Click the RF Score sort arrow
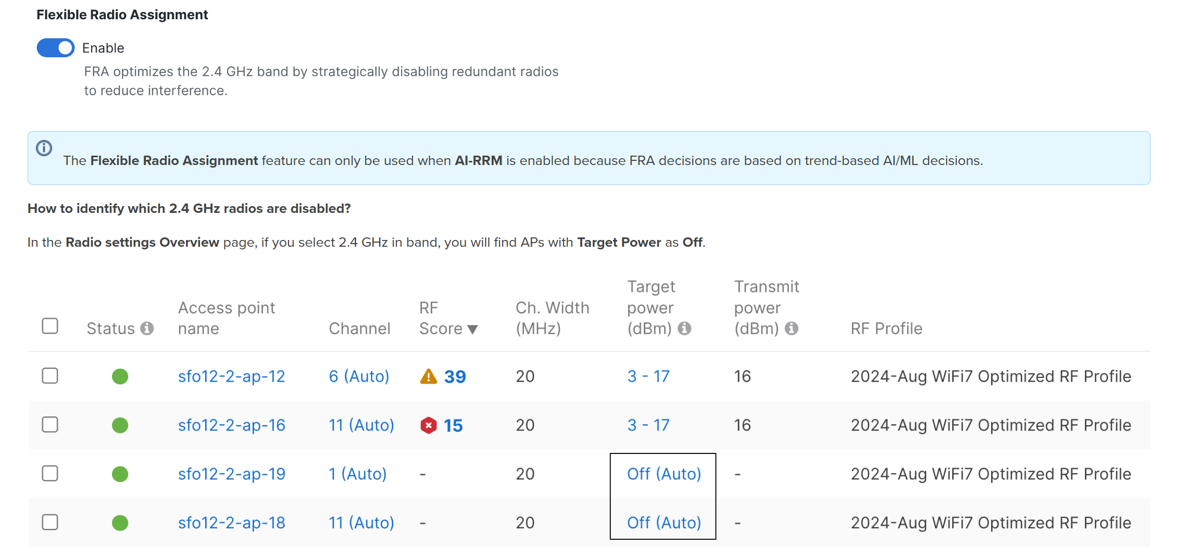The image size is (1188, 557). tap(473, 329)
